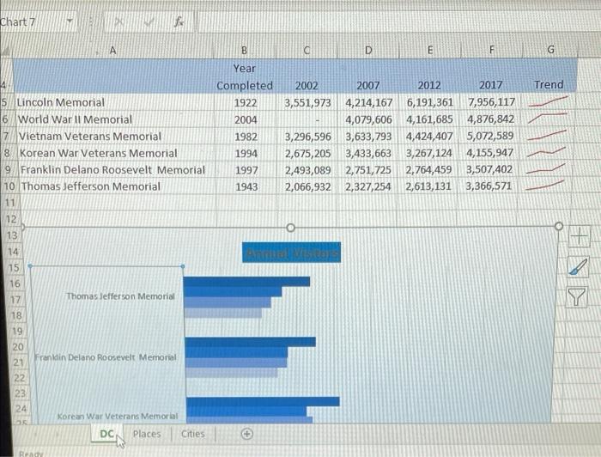
Task: Click the 2017 header cell
Action: pyautogui.click(x=490, y=85)
